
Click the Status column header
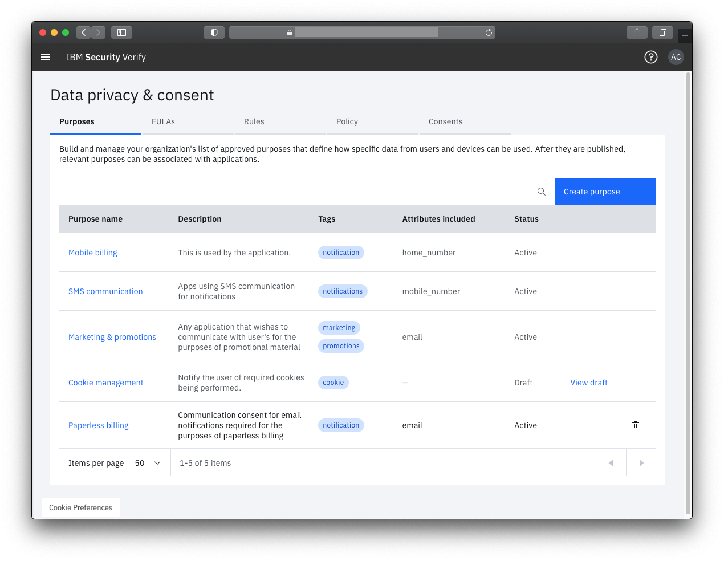click(x=526, y=219)
